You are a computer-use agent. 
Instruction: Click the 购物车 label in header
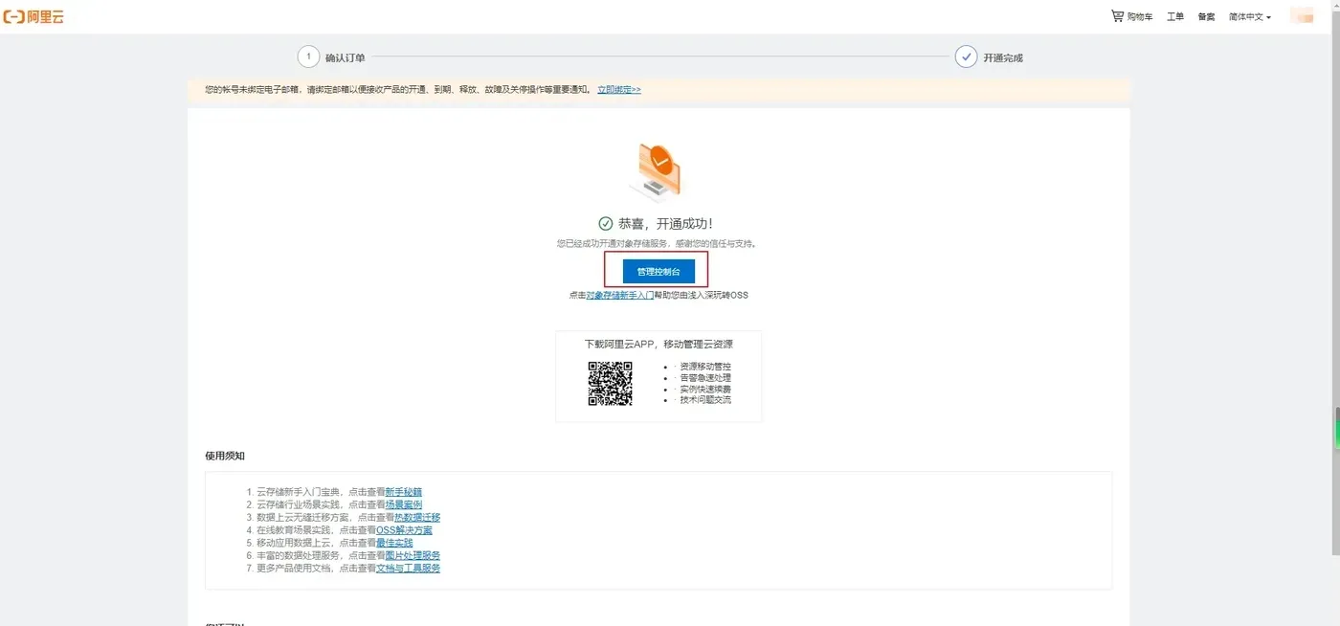point(1140,17)
